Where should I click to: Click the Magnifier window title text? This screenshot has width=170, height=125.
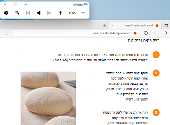coord(78,5)
